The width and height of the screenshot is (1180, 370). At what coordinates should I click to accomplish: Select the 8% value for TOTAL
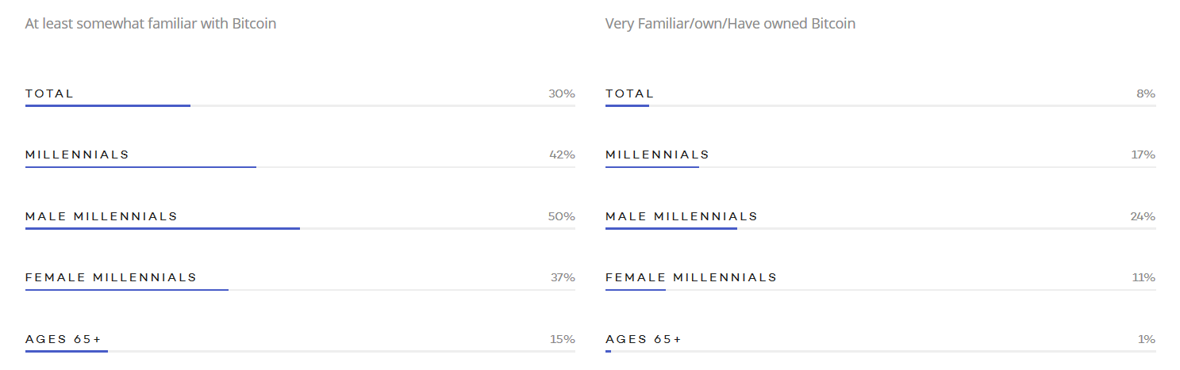1145,93
